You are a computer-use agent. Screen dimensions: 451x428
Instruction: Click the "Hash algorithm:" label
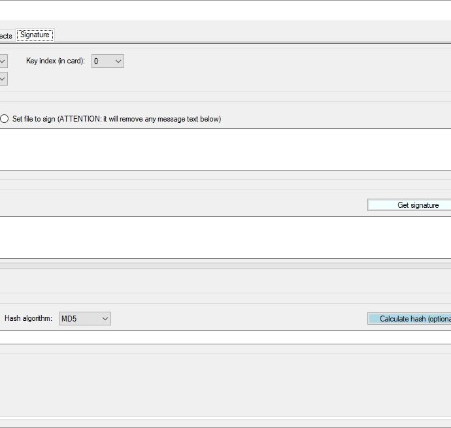[28, 318]
